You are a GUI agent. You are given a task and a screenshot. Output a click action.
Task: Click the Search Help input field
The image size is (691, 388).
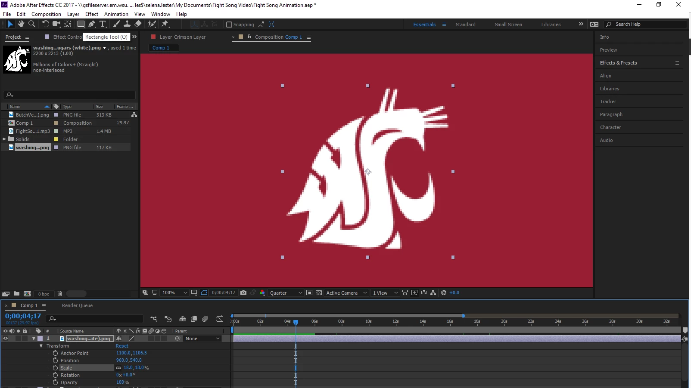click(x=645, y=24)
